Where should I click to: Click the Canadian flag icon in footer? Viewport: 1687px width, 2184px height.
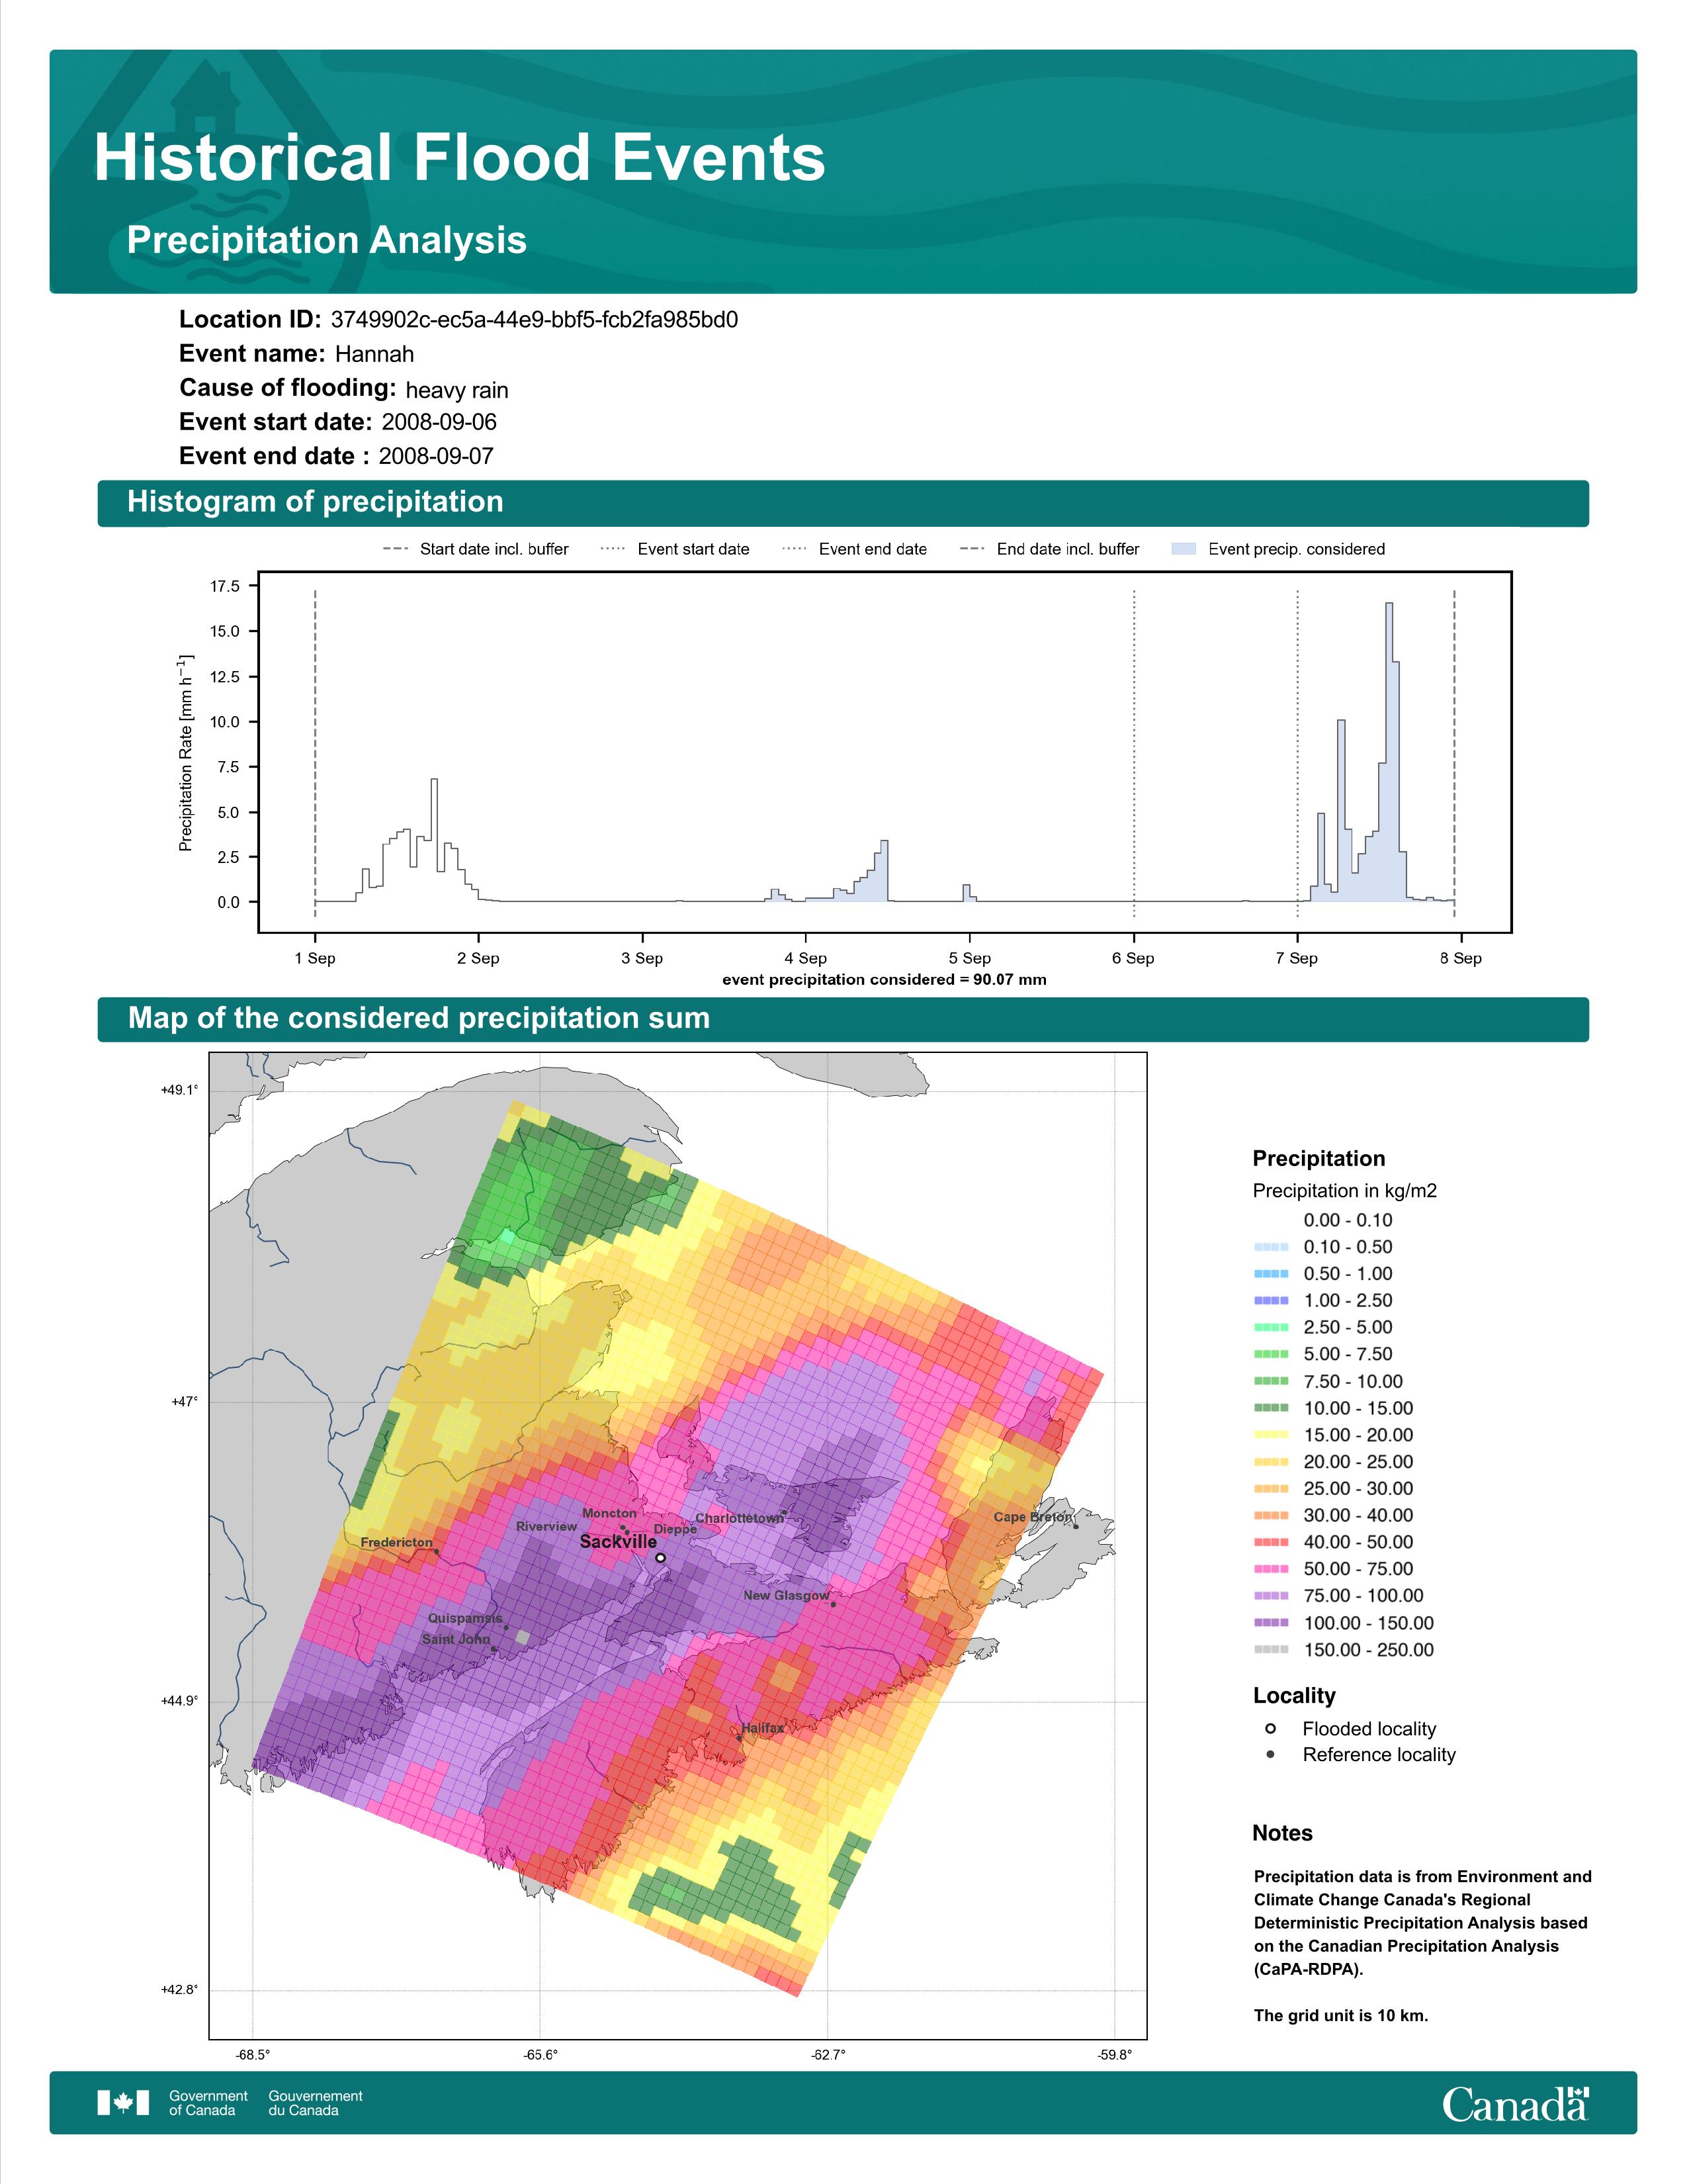pyautogui.click(x=123, y=2103)
